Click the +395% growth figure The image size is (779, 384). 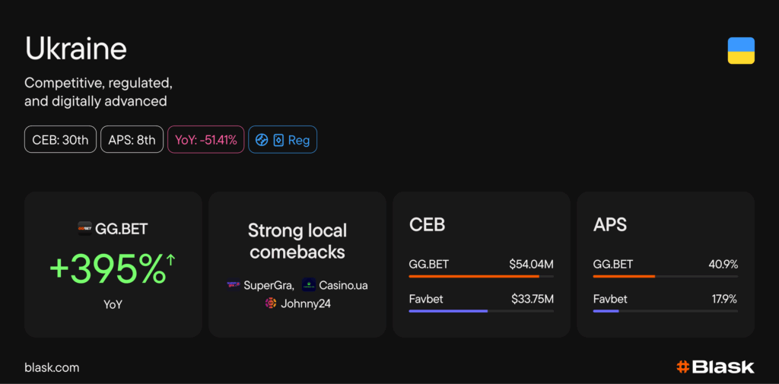pos(107,268)
